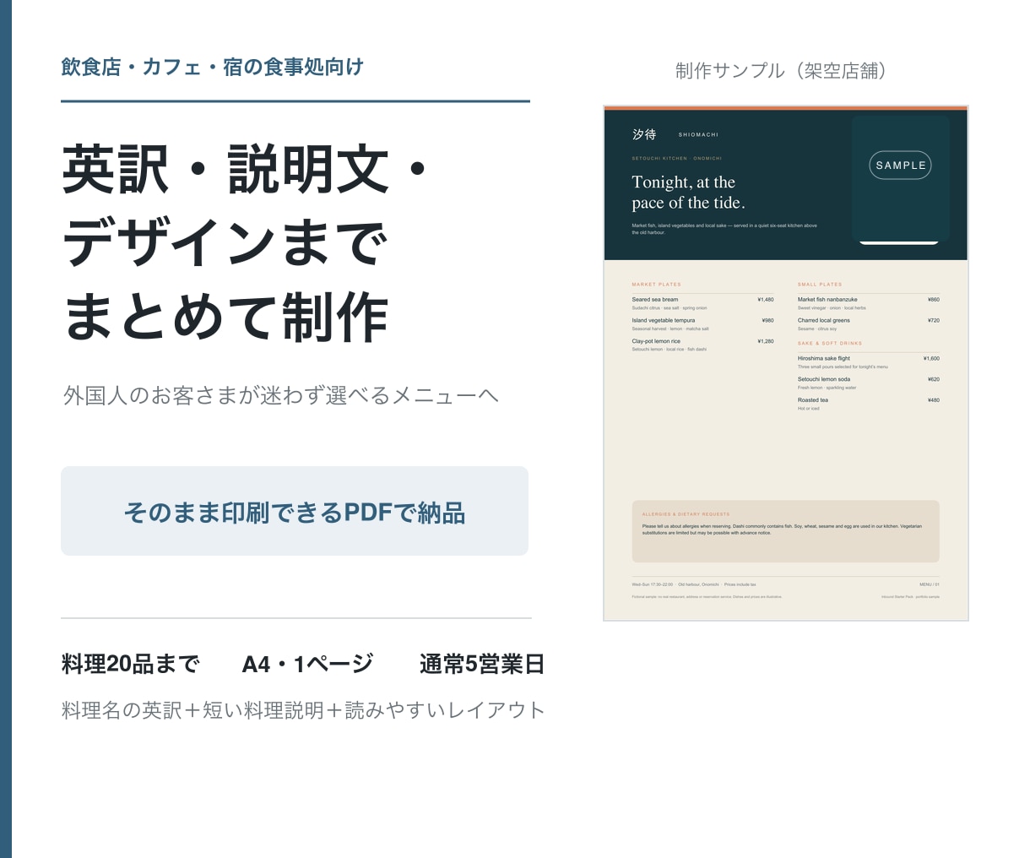Image resolution: width=1030 pixels, height=858 pixels.
Task: Click the ¥1,480 price
Action: (x=765, y=300)
